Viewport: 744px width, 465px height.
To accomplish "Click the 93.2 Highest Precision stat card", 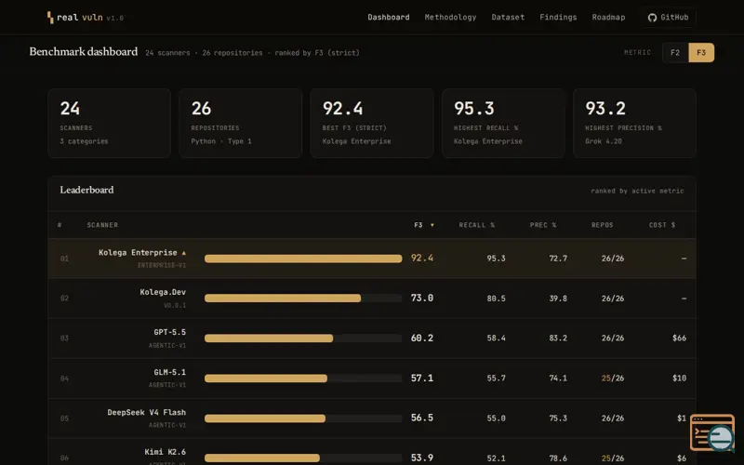I will coord(635,124).
